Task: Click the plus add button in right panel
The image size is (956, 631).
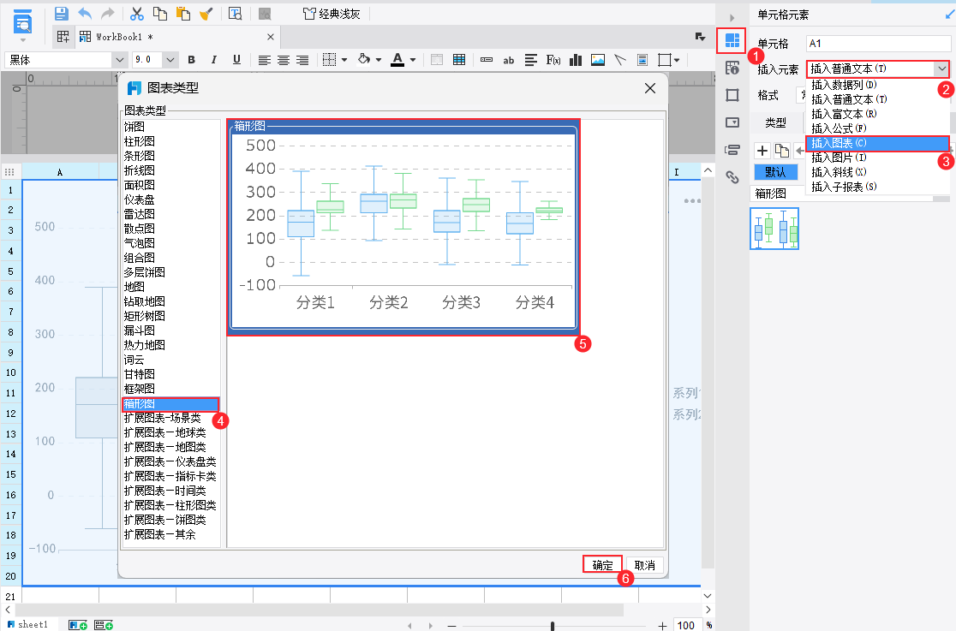Action: [762, 151]
